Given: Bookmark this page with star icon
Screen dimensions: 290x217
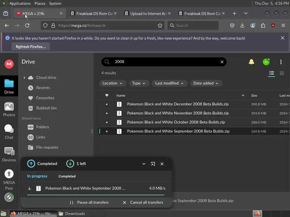Looking at the screenshot, I should coord(160,25).
